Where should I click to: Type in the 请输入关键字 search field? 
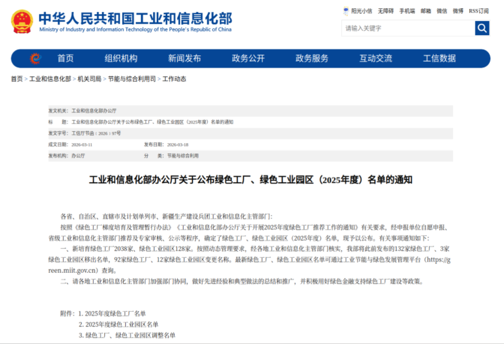point(408,28)
